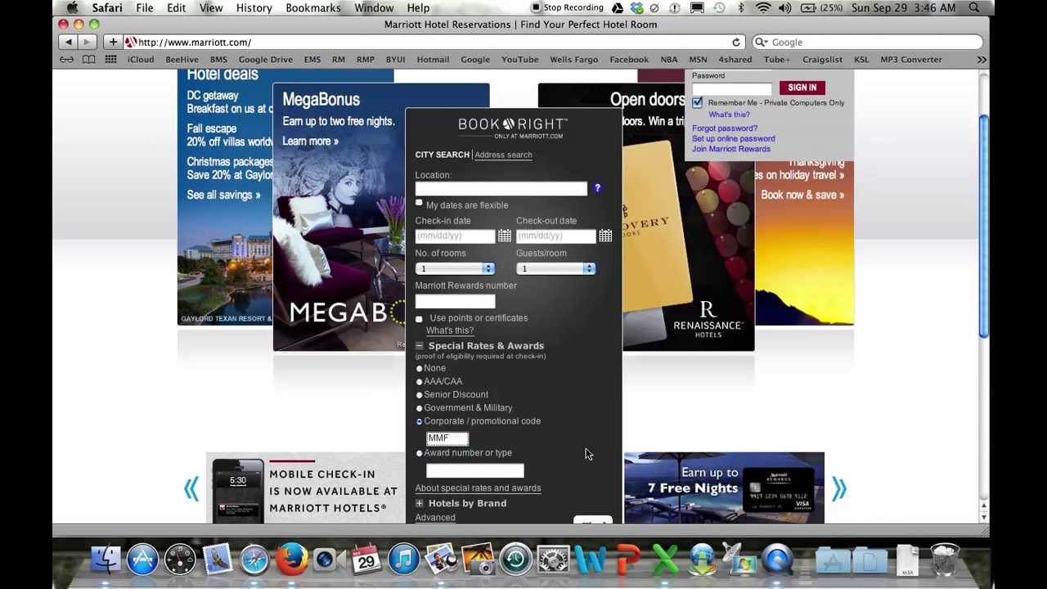Launch Microsoft Excel from the Dock

pos(665,560)
